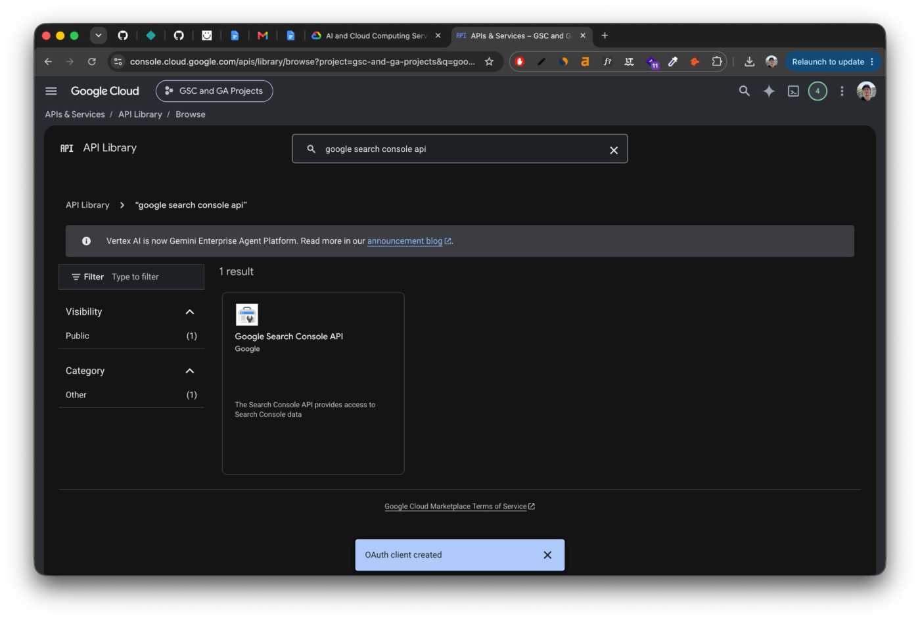Open Google Cloud settings and utilities menu

pos(842,91)
